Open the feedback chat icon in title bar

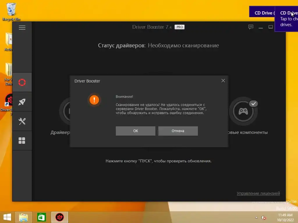tap(251, 27)
